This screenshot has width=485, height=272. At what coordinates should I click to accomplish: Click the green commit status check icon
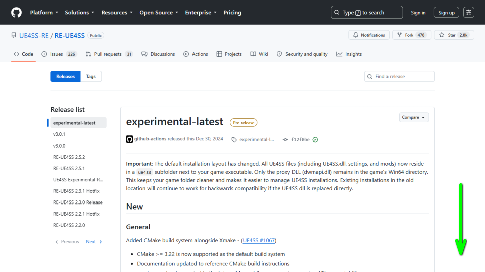tap(315, 140)
